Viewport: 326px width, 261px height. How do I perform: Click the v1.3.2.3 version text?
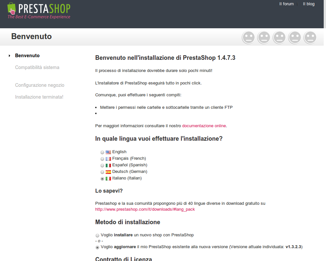(x=293, y=247)
